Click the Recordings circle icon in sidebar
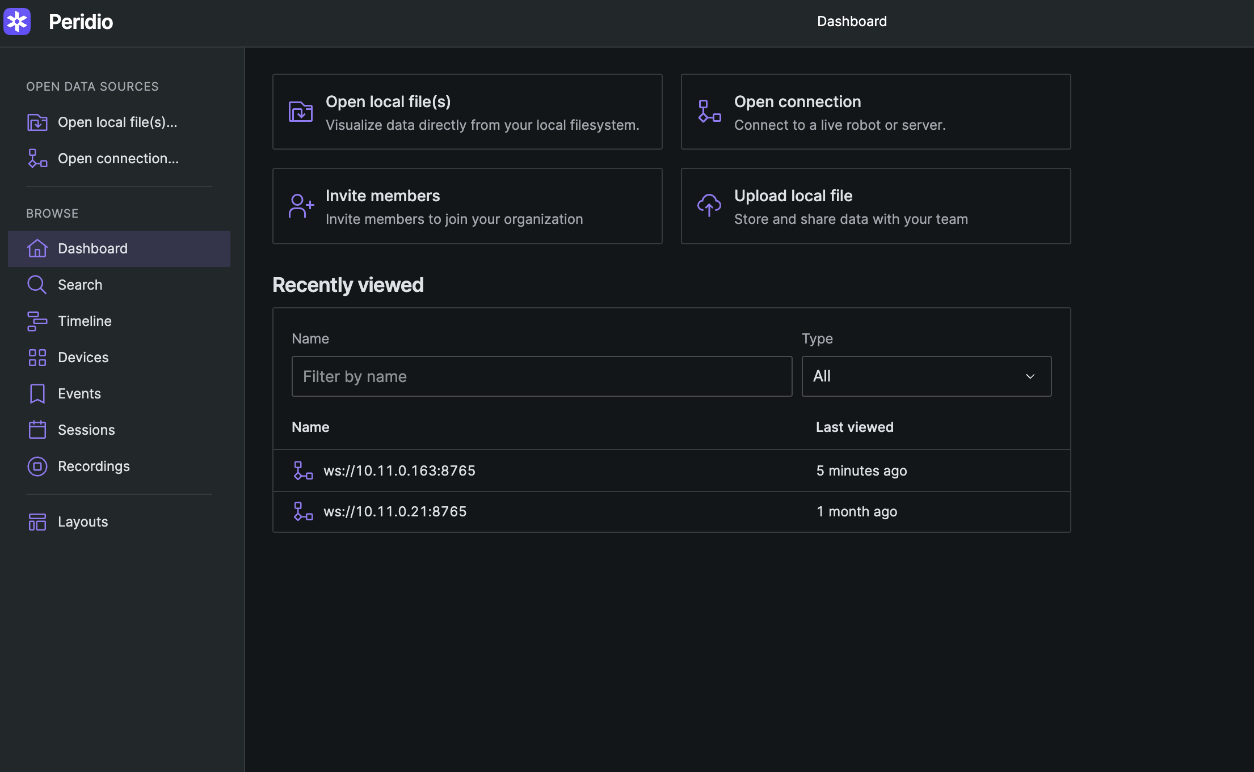Image resolution: width=1254 pixels, height=772 pixels. coord(37,466)
